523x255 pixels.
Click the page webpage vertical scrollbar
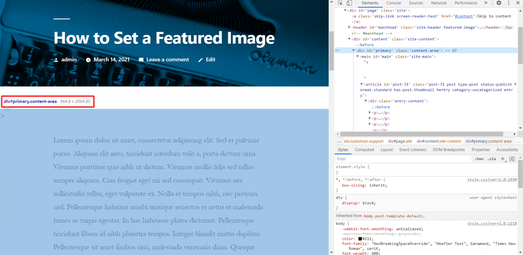click(331, 50)
